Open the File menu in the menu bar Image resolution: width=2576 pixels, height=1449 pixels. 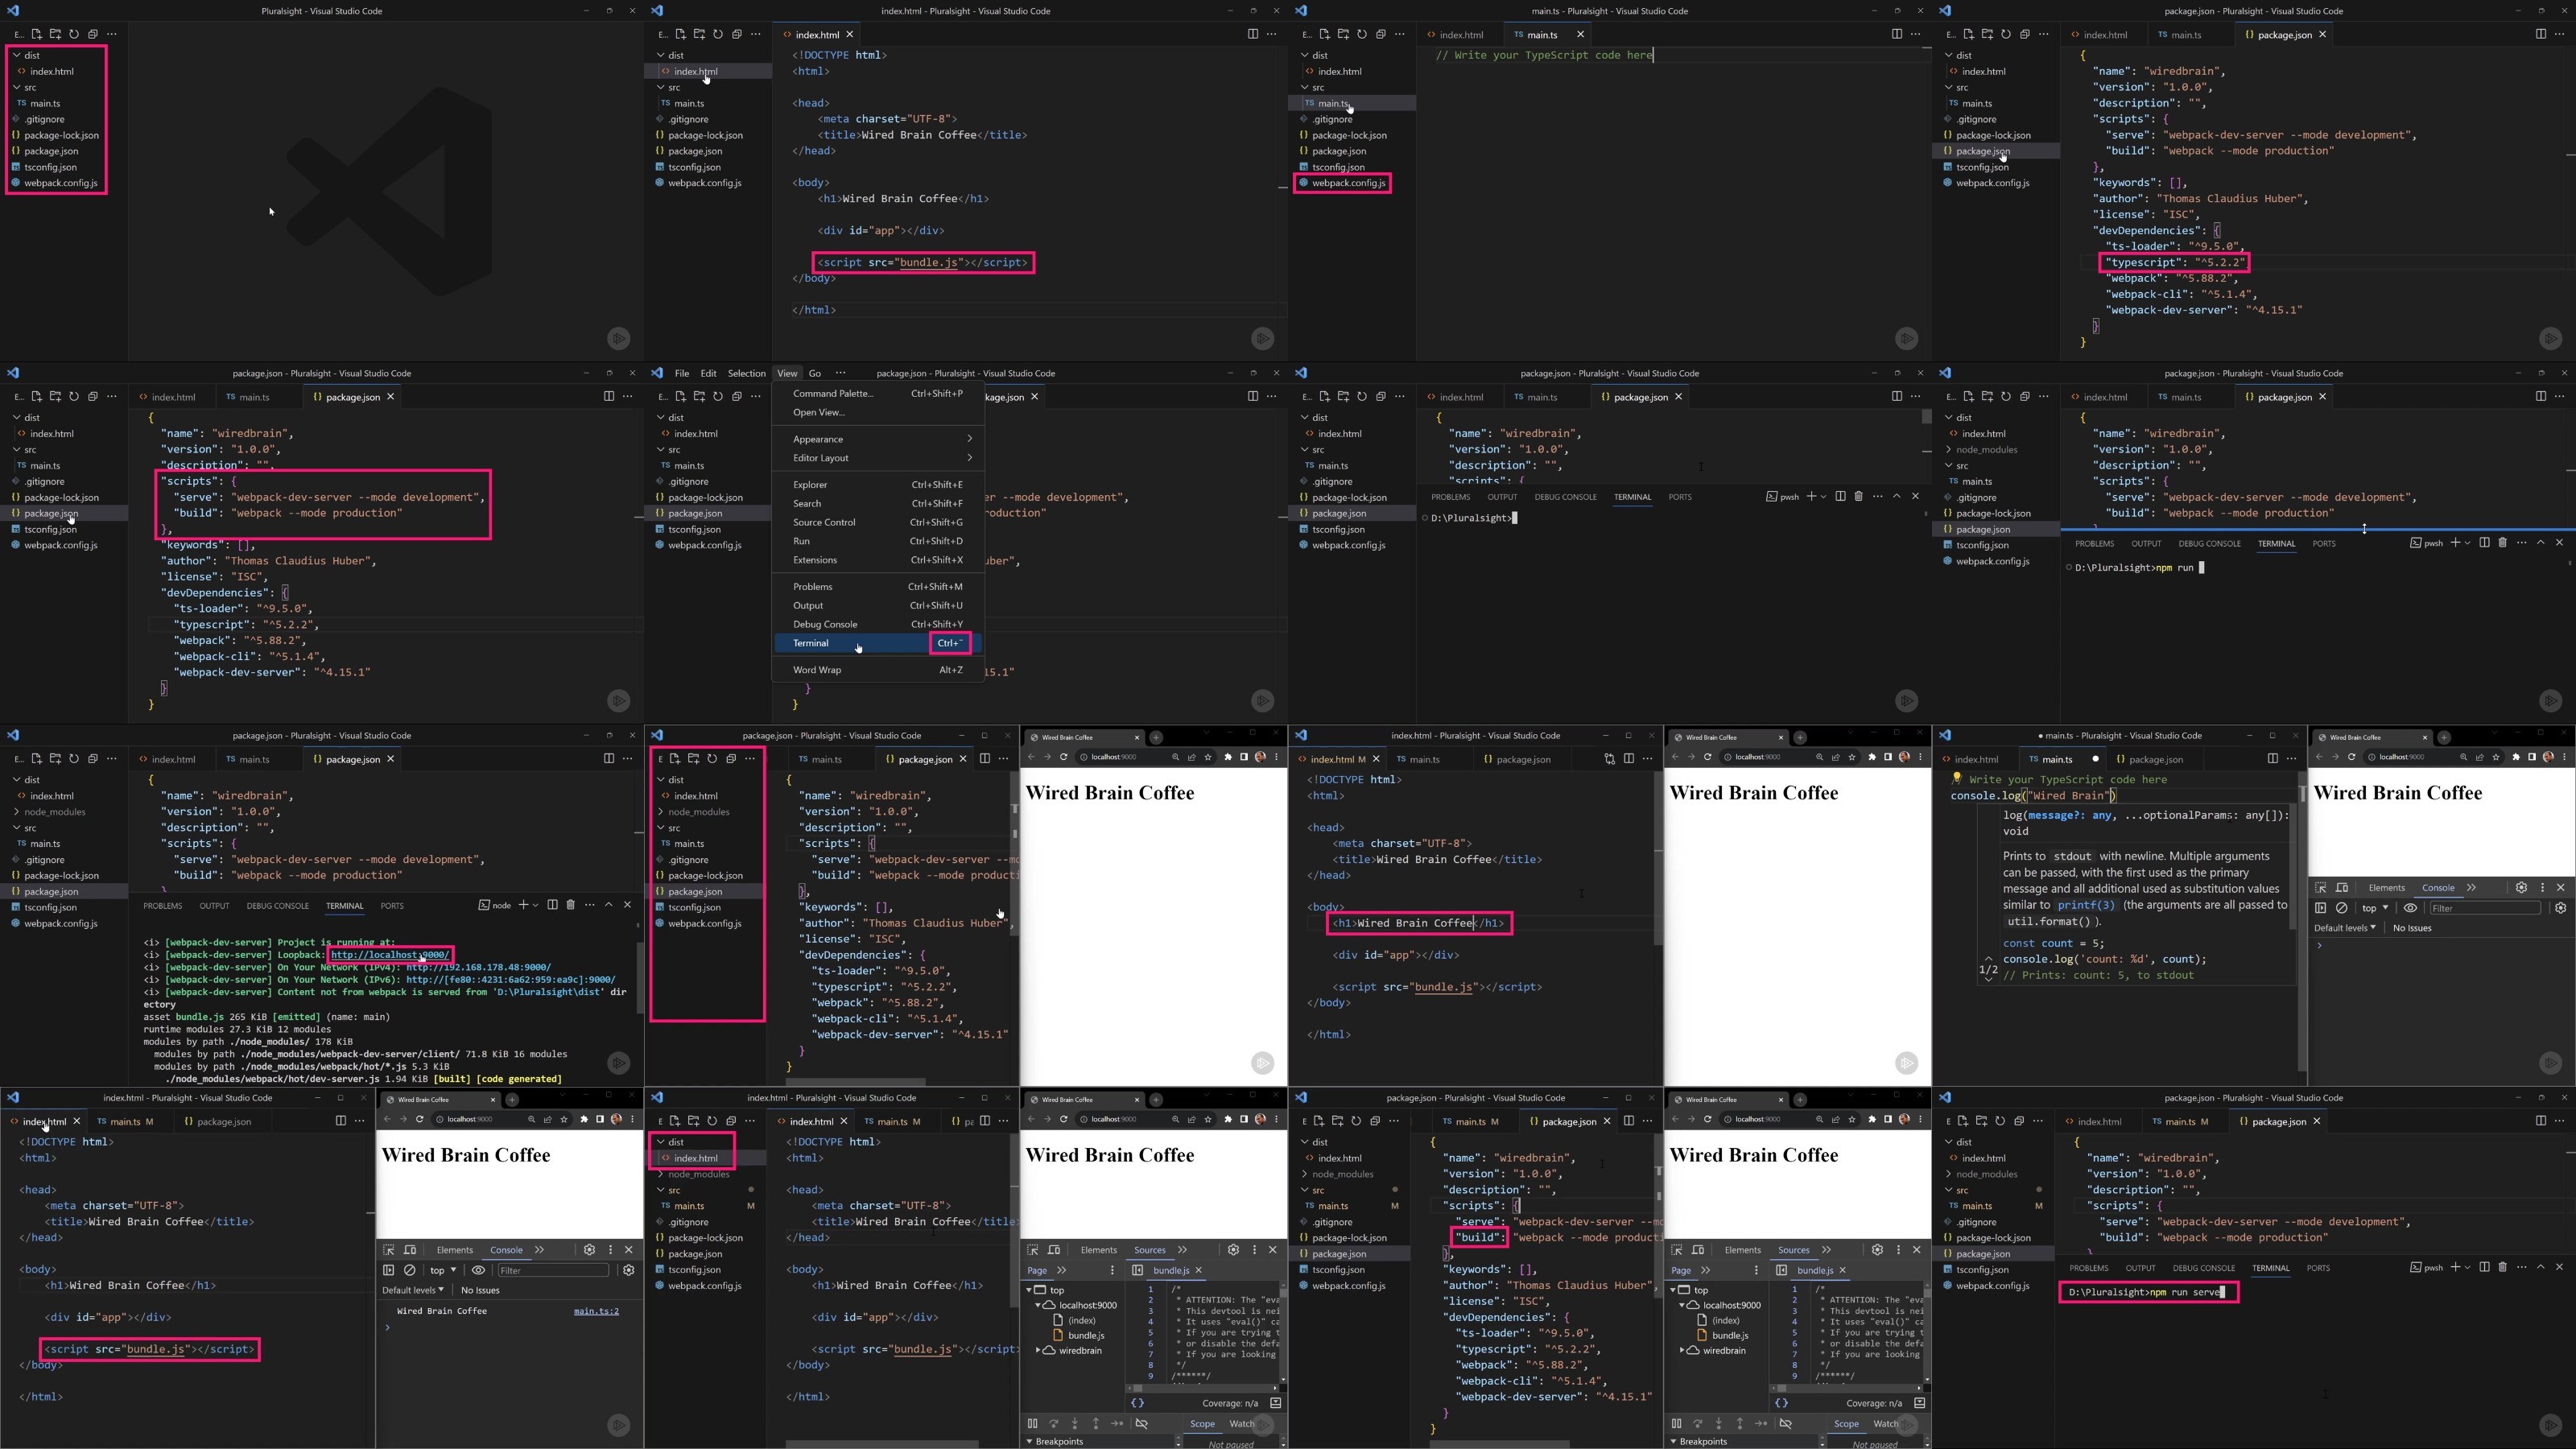click(x=682, y=373)
